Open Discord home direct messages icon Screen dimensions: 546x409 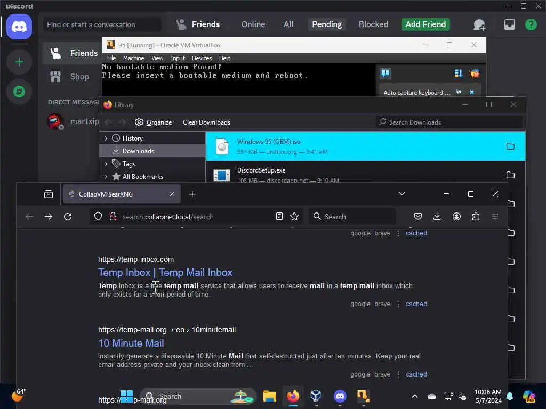(x=19, y=27)
